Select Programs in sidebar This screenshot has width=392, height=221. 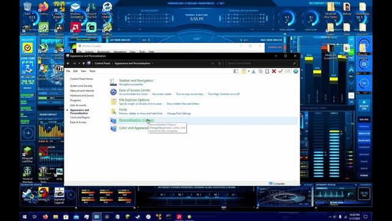click(x=75, y=100)
